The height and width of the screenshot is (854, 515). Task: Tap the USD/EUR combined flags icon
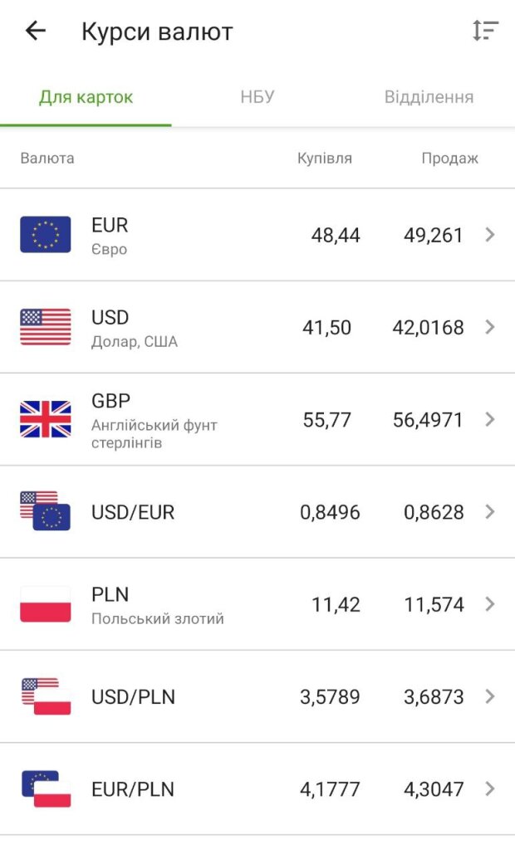[46, 511]
